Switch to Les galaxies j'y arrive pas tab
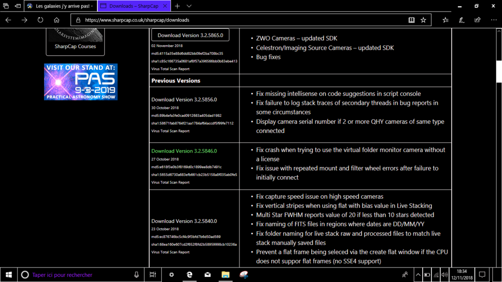502x282 pixels. point(61,6)
